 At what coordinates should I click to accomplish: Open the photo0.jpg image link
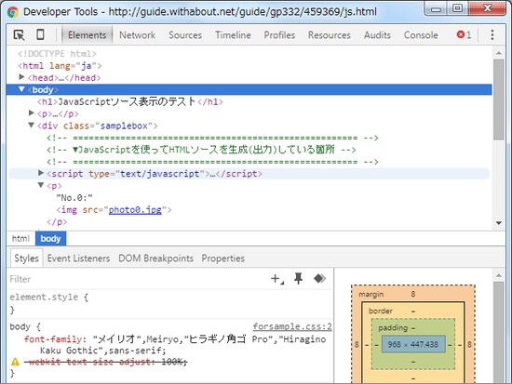135,210
